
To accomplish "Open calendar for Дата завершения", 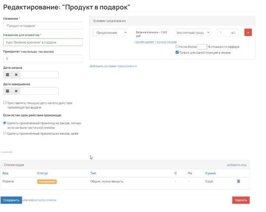I will pyautogui.click(x=8, y=91).
